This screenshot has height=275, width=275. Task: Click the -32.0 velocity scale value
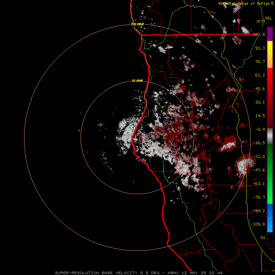click(259, 157)
